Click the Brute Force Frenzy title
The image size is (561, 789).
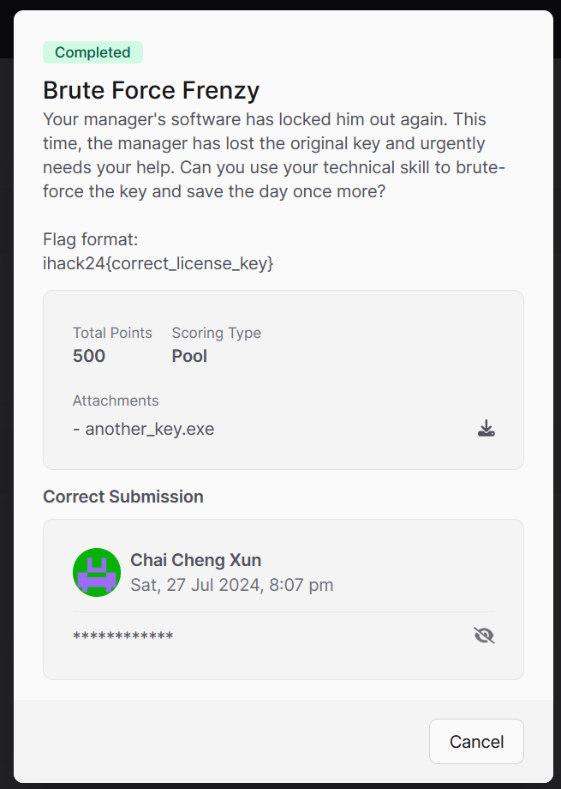tap(152, 90)
